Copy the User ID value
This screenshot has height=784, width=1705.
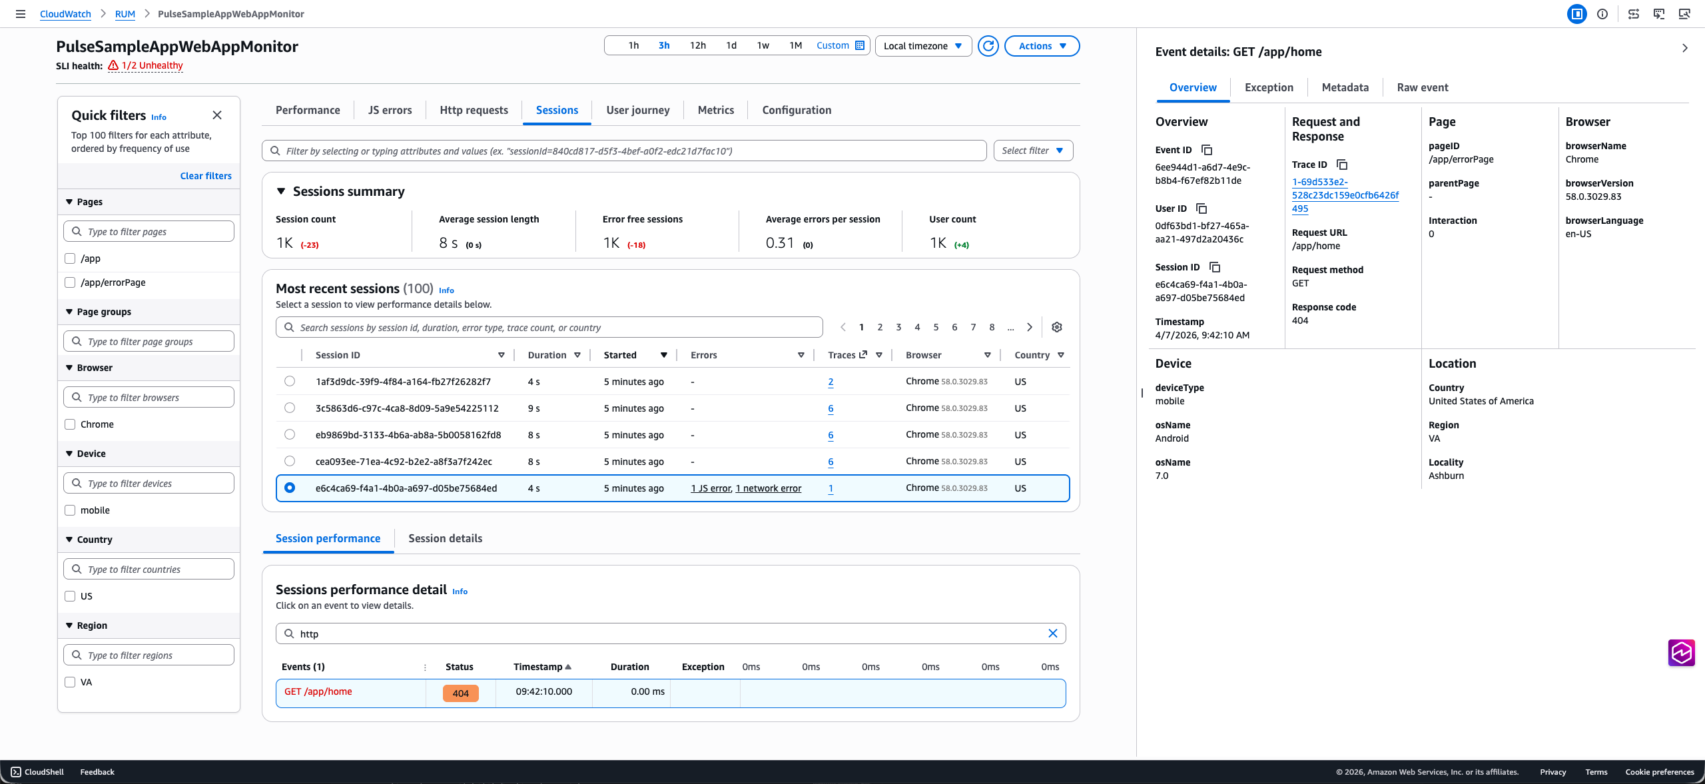(x=1202, y=208)
